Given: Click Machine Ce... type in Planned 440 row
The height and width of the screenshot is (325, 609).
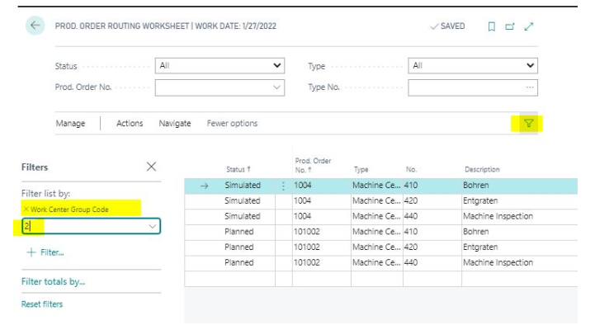Looking at the screenshot, I should point(376,263).
